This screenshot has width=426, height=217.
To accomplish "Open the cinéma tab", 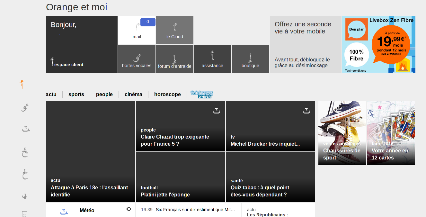I will pos(133,94).
